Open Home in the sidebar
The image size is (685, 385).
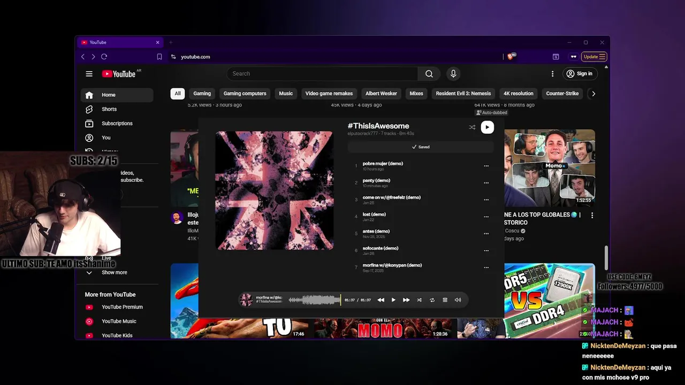click(117, 95)
